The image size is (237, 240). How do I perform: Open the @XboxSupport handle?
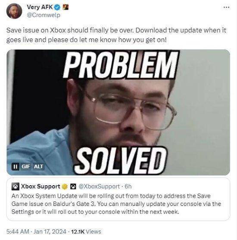(x=99, y=186)
